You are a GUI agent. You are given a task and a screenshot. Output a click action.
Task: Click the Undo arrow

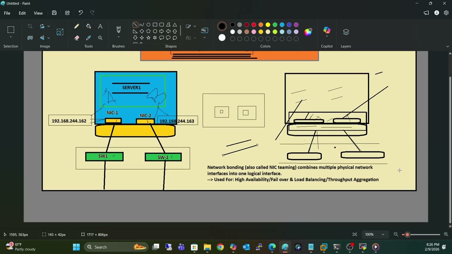pyautogui.click(x=81, y=13)
